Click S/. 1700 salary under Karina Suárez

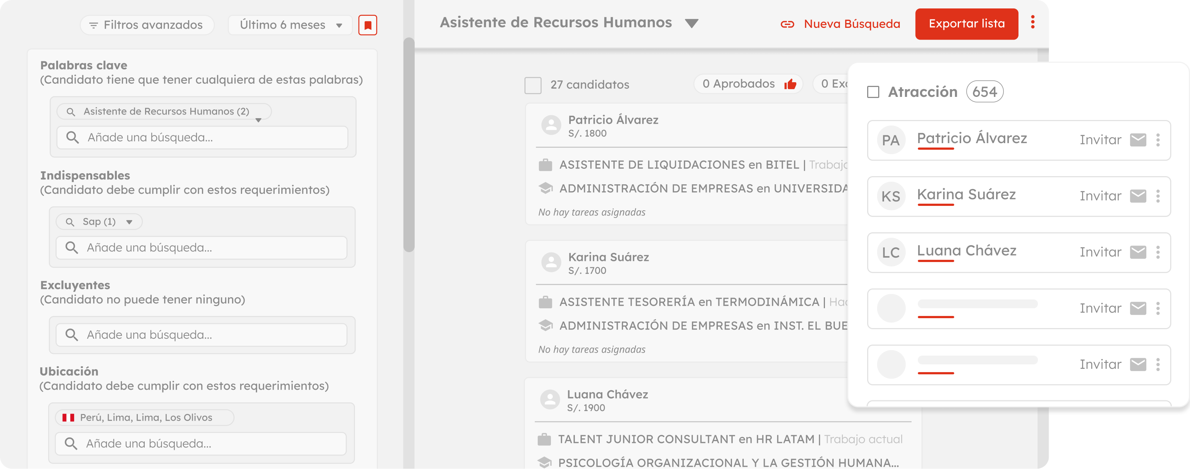[x=587, y=271]
